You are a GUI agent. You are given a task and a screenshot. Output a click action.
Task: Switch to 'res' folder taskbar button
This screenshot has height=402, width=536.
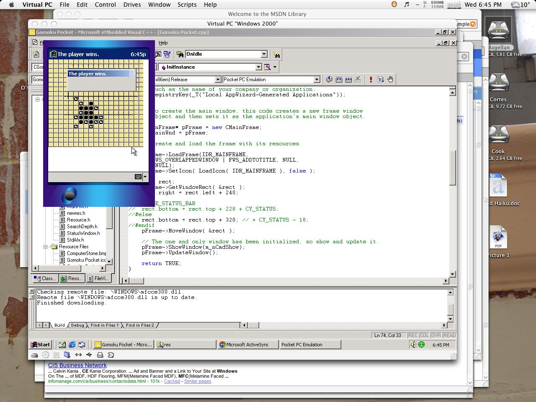[186, 345]
